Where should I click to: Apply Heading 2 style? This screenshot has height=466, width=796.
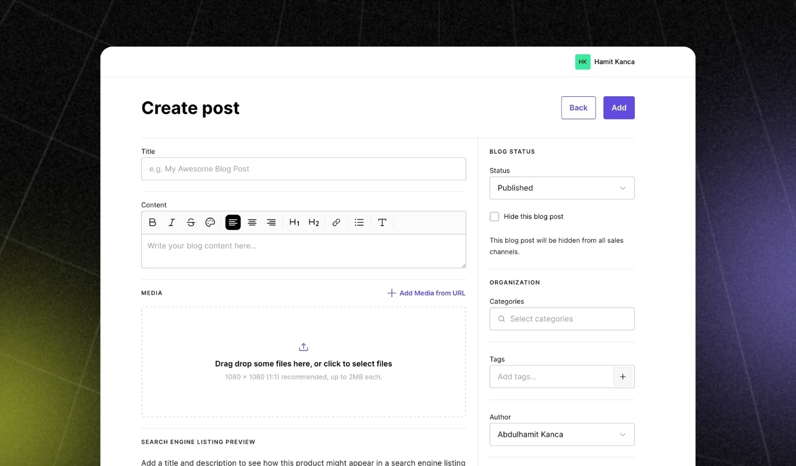click(314, 223)
